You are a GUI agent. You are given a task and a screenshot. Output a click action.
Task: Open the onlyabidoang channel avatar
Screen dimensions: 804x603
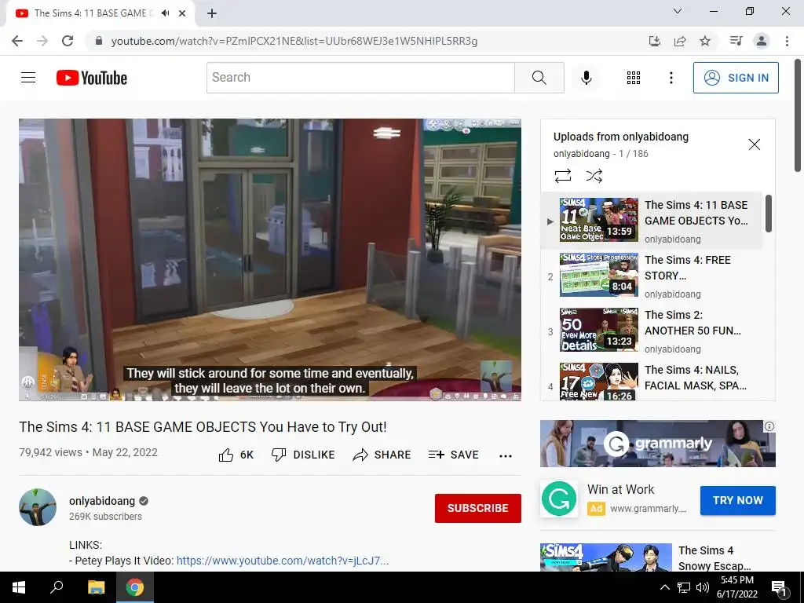click(38, 507)
